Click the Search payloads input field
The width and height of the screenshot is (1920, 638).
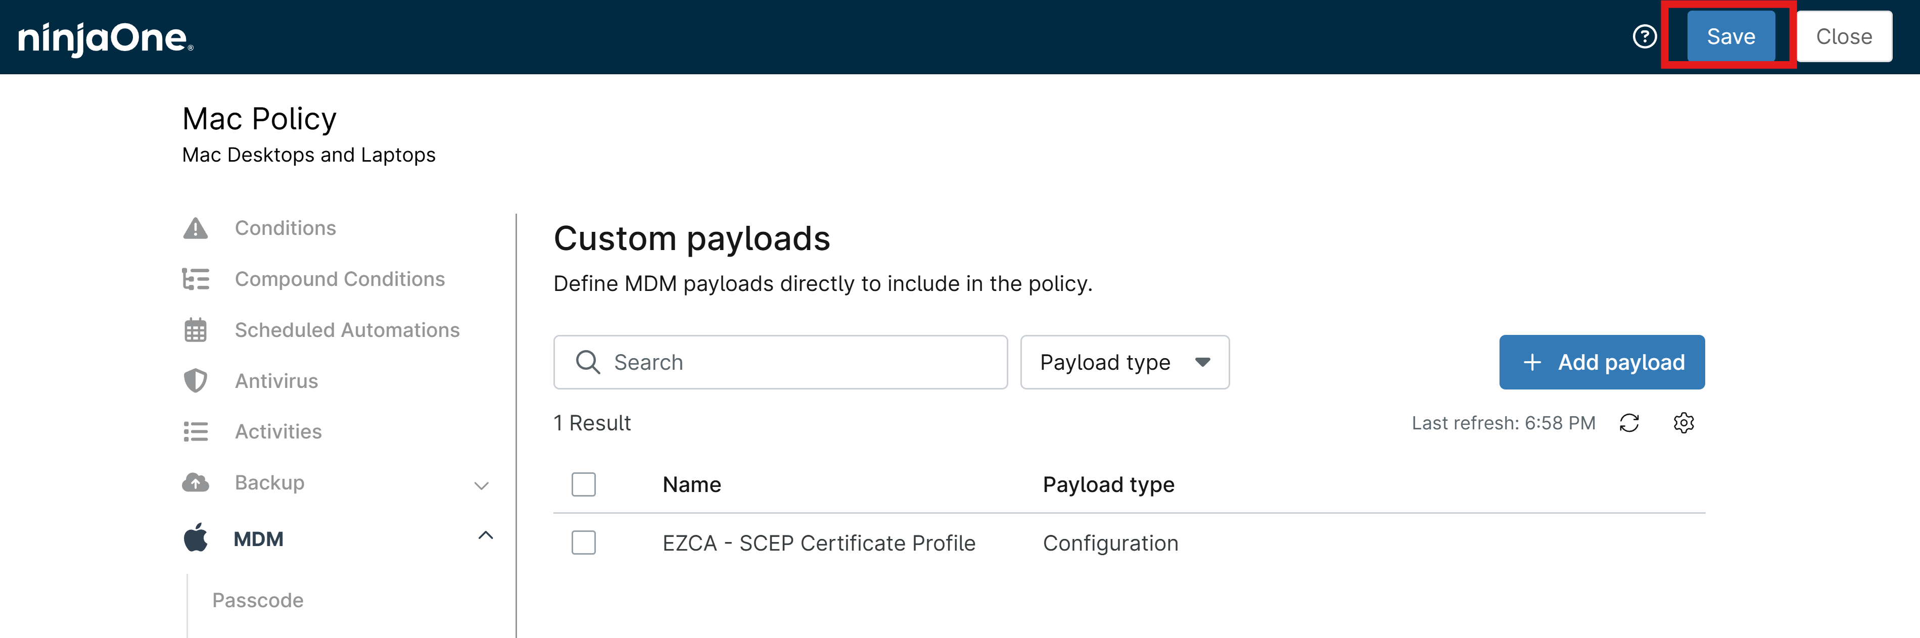click(x=780, y=362)
